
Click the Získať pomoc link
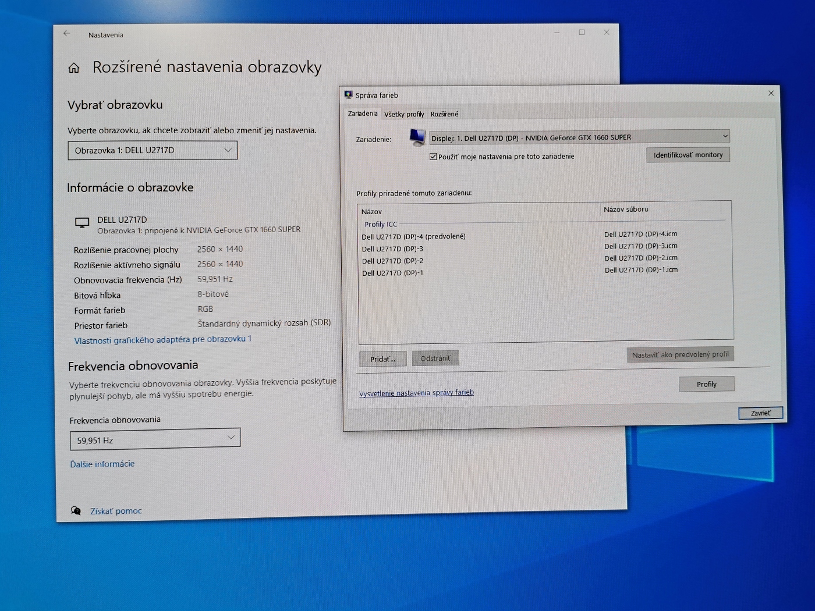tap(116, 511)
